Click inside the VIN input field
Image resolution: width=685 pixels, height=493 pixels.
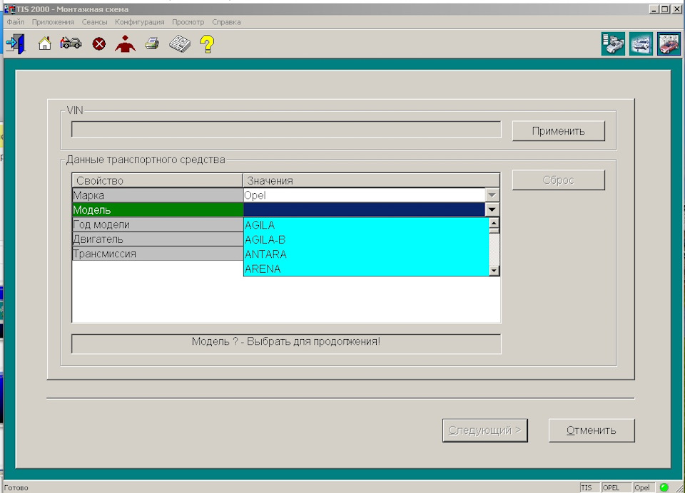tap(286, 130)
